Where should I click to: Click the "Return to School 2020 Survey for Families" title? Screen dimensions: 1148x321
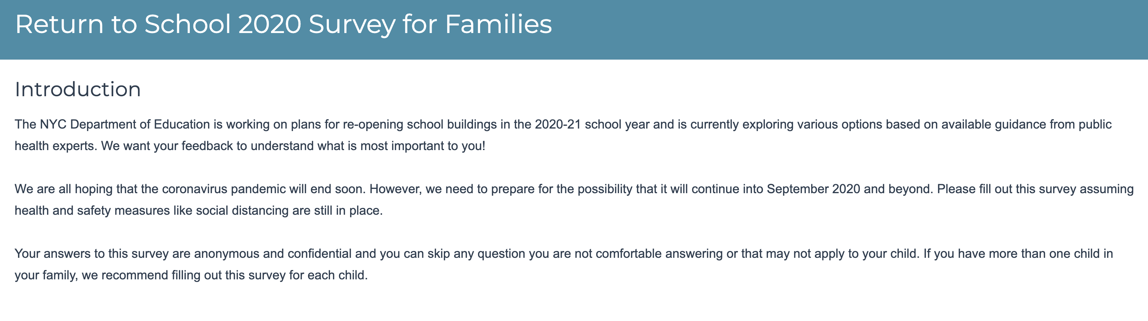pyautogui.click(x=284, y=24)
